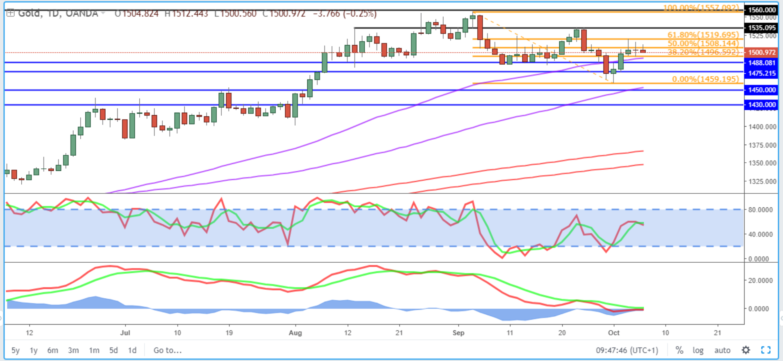Toggle auto scale mode
783x361 pixels.
pyautogui.click(x=722, y=350)
